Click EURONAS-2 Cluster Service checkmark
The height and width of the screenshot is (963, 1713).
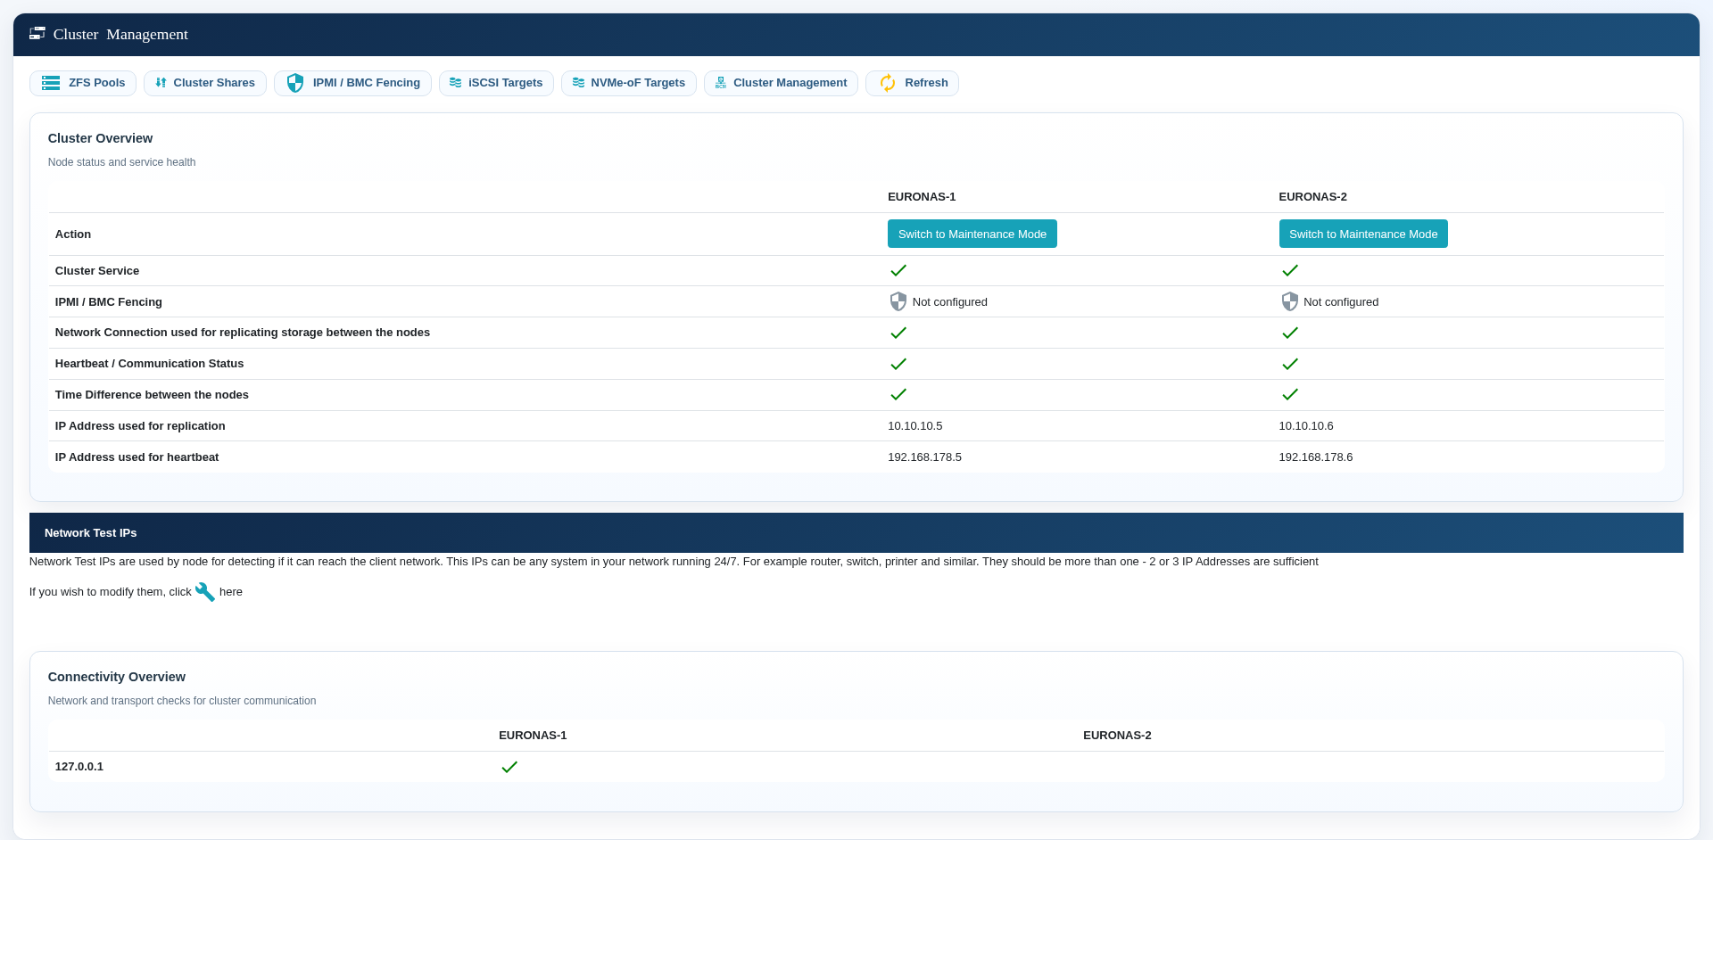point(1290,270)
